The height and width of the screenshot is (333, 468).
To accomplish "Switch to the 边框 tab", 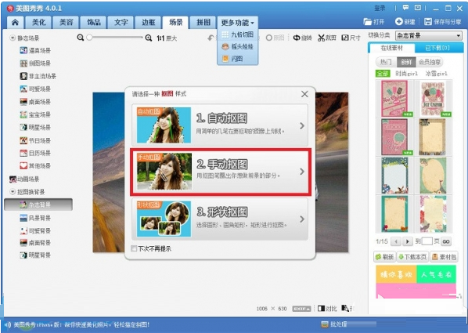I will (x=149, y=22).
